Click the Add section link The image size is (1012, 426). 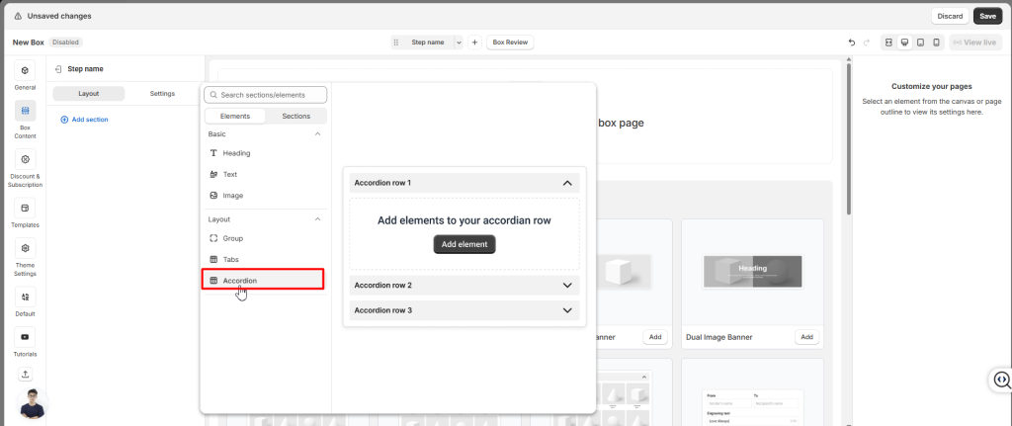[84, 120]
